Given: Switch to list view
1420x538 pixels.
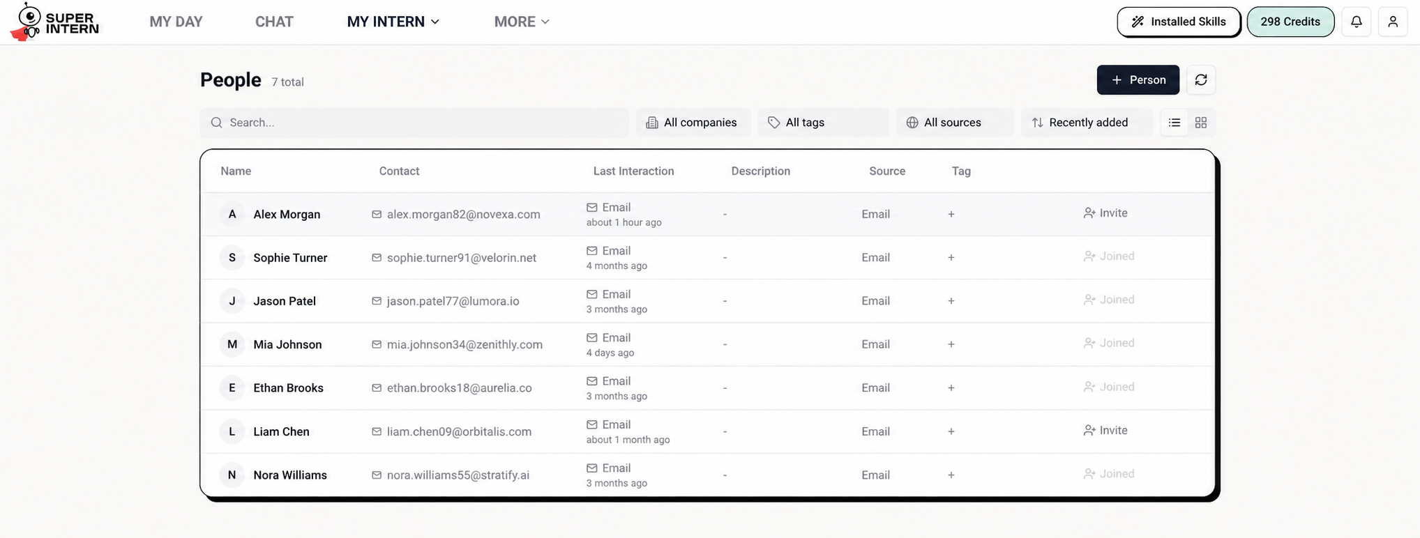Looking at the screenshot, I should 1174,123.
